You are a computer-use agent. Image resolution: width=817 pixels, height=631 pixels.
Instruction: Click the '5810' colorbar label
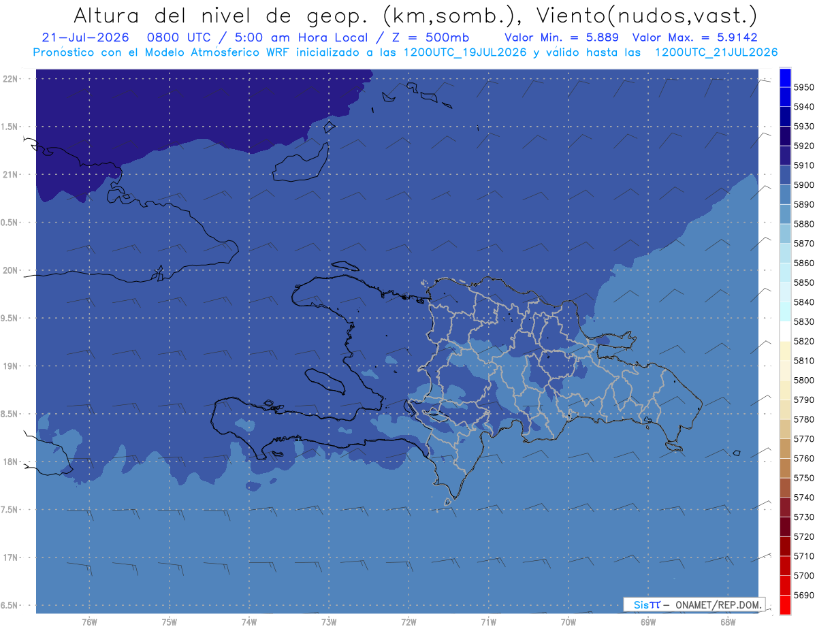[x=804, y=361]
